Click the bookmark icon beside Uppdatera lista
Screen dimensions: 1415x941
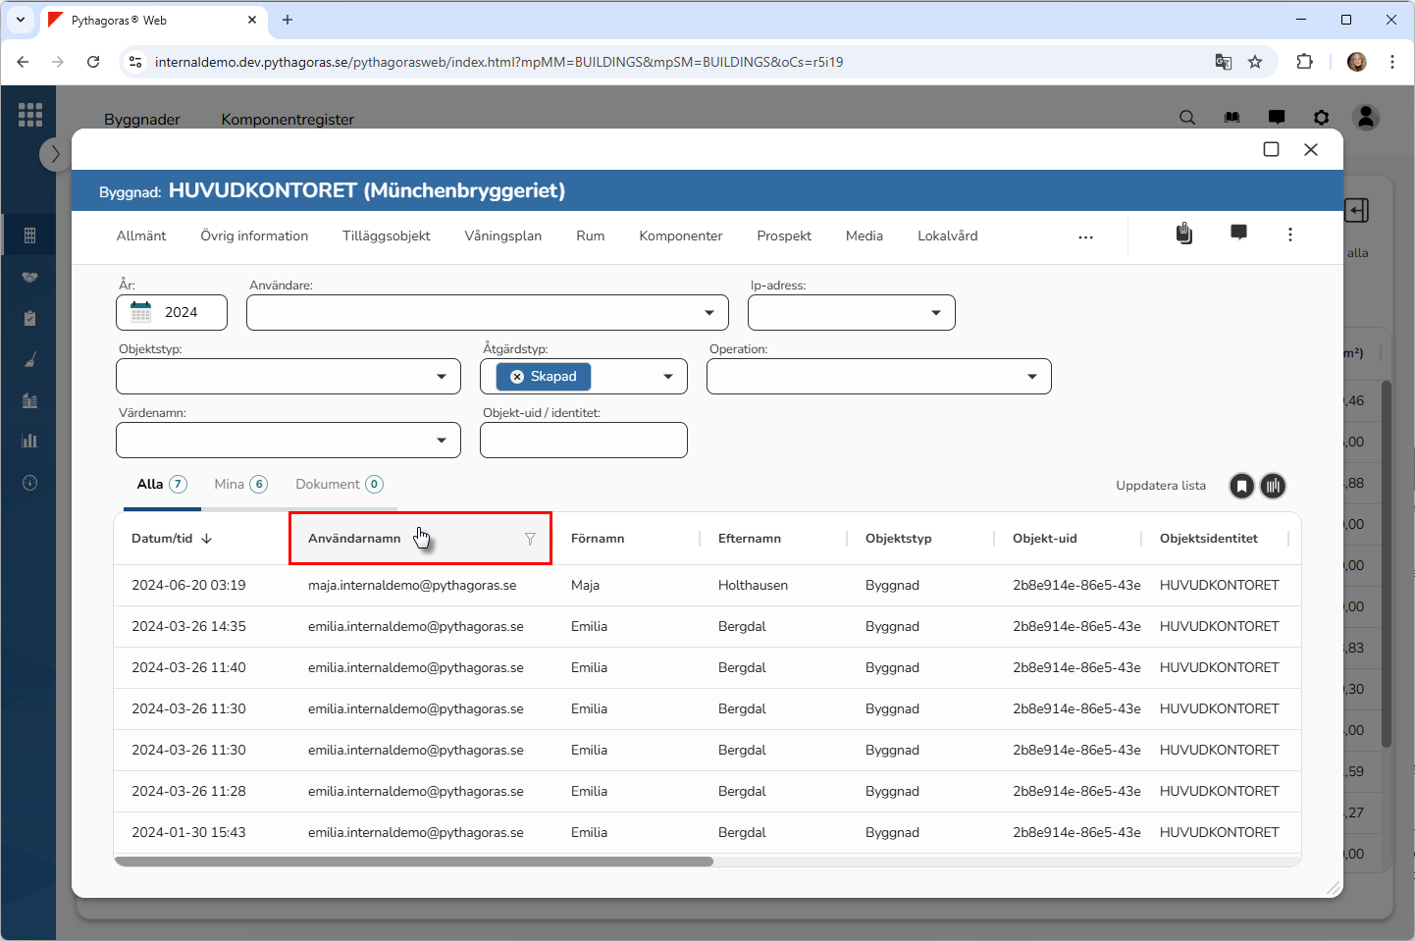[1241, 486]
